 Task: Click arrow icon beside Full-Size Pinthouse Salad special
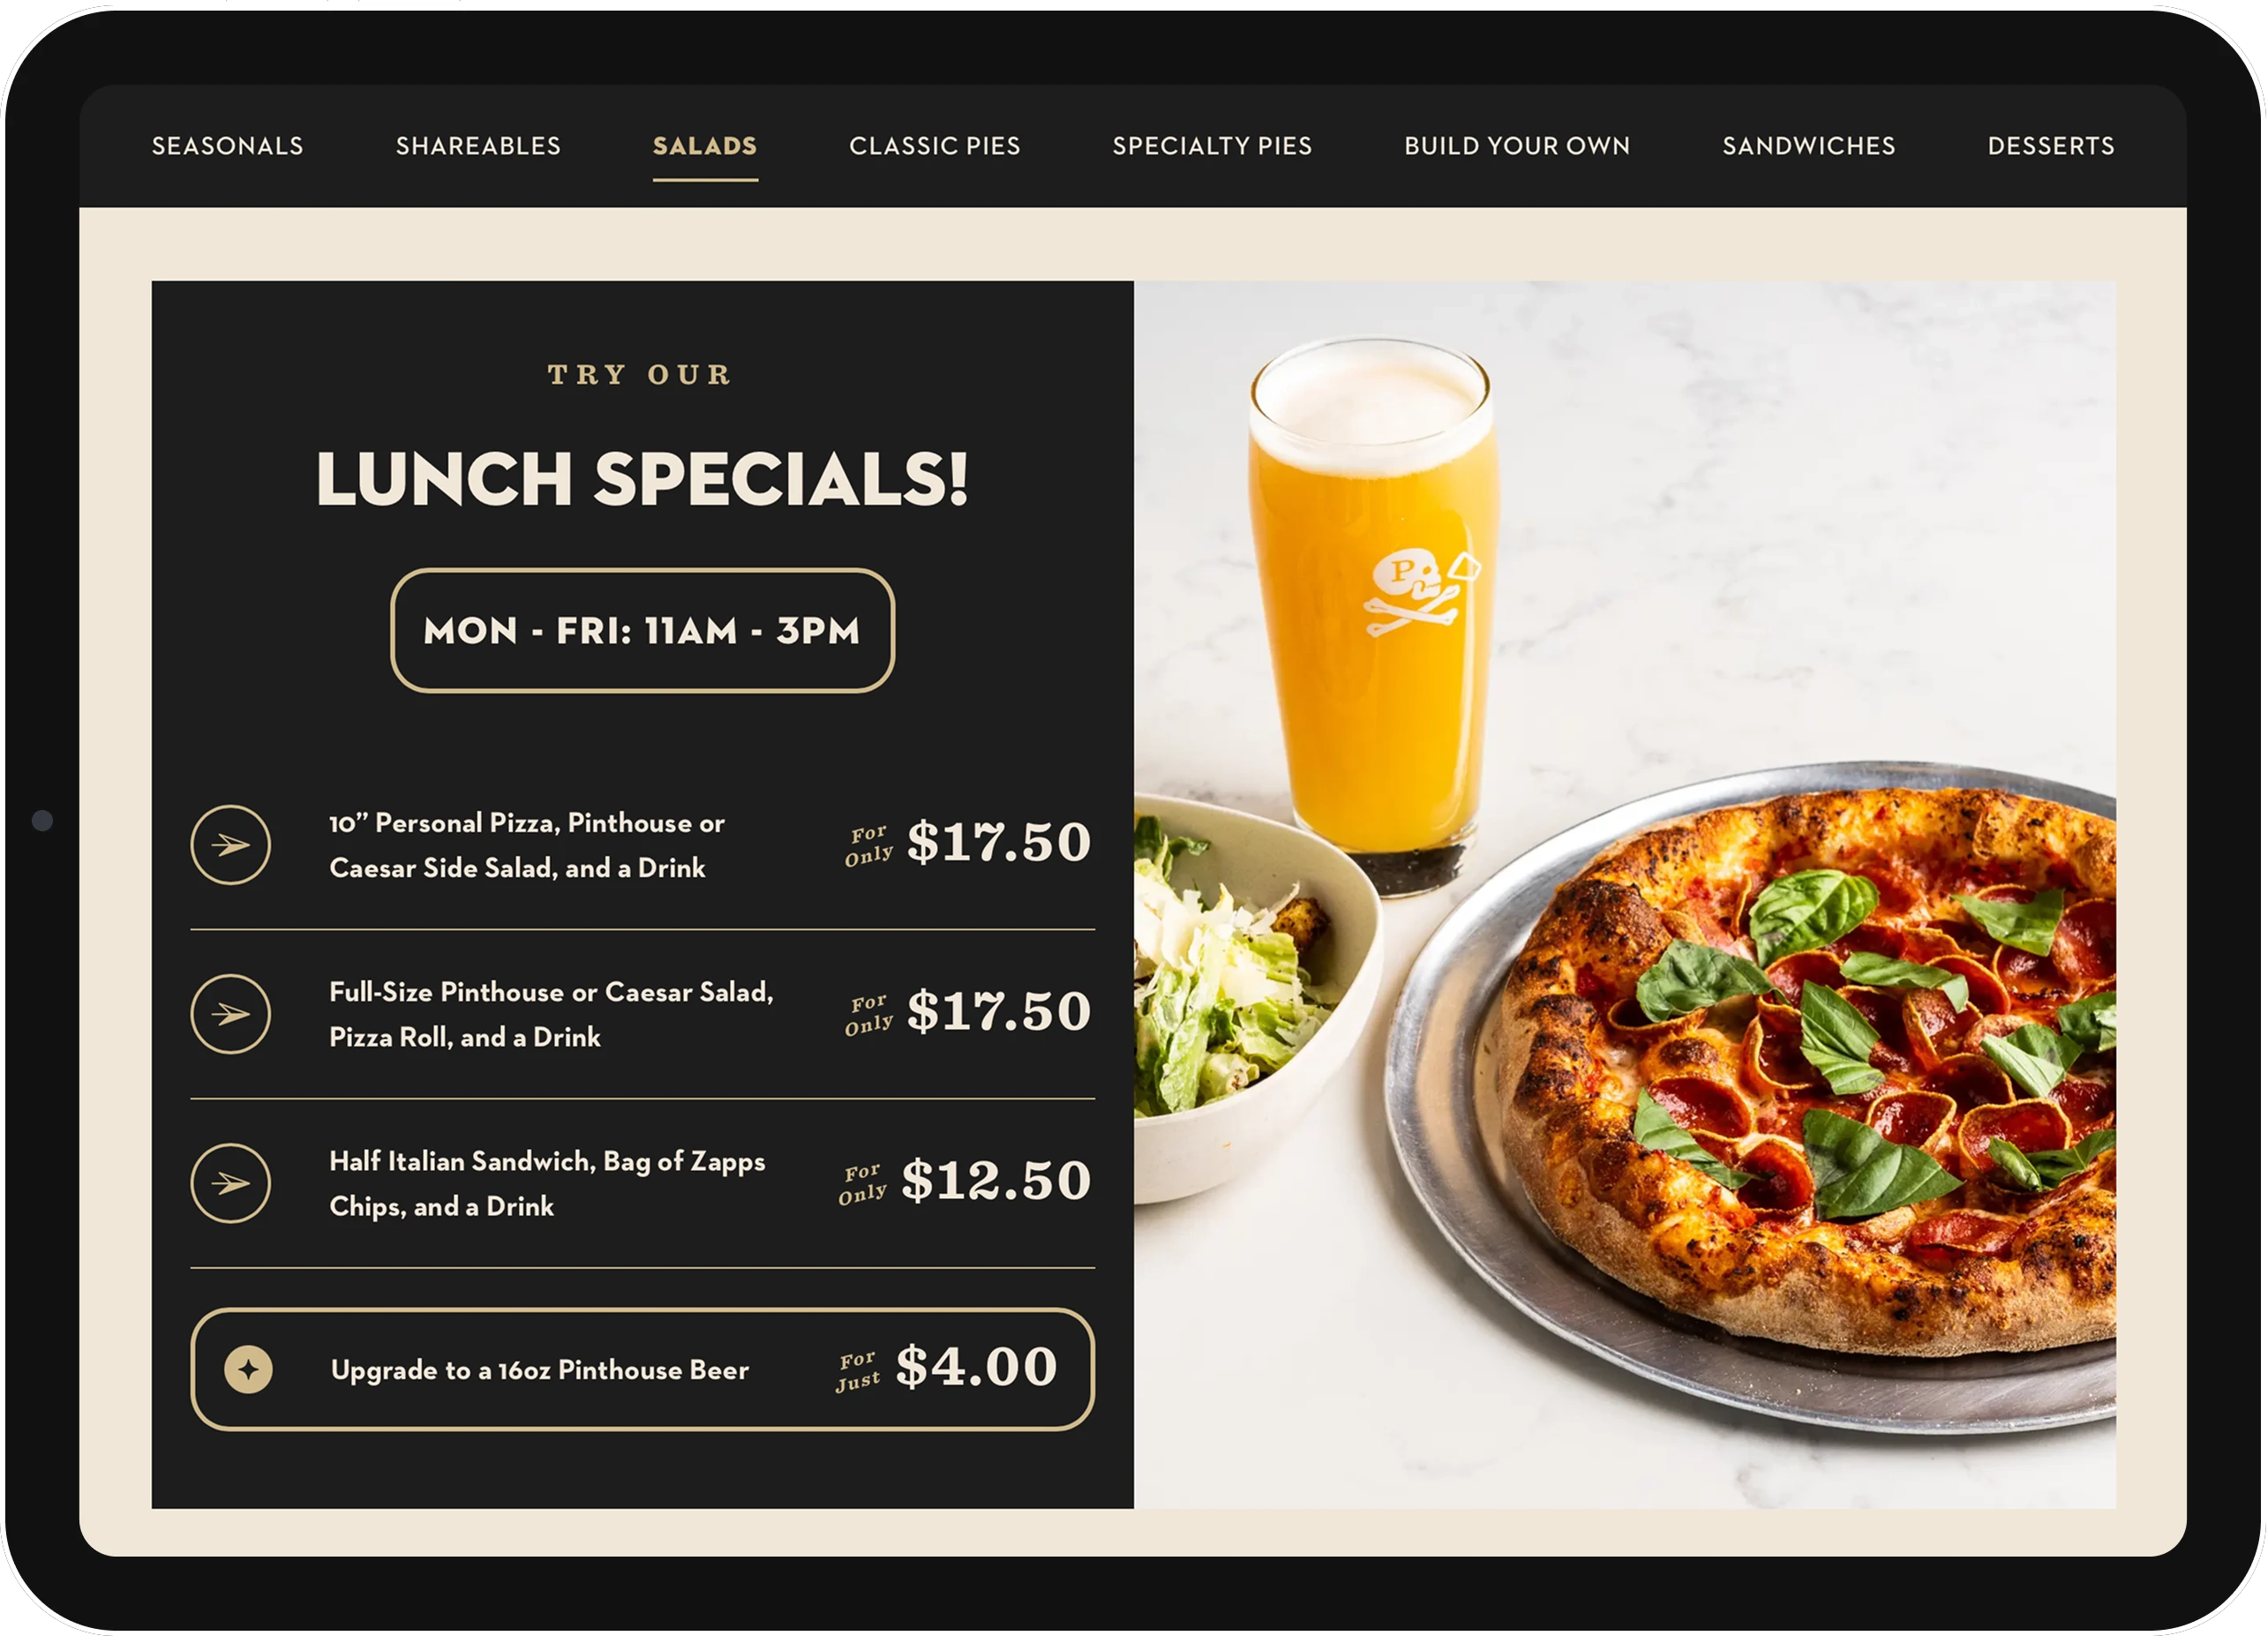(230, 1014)
